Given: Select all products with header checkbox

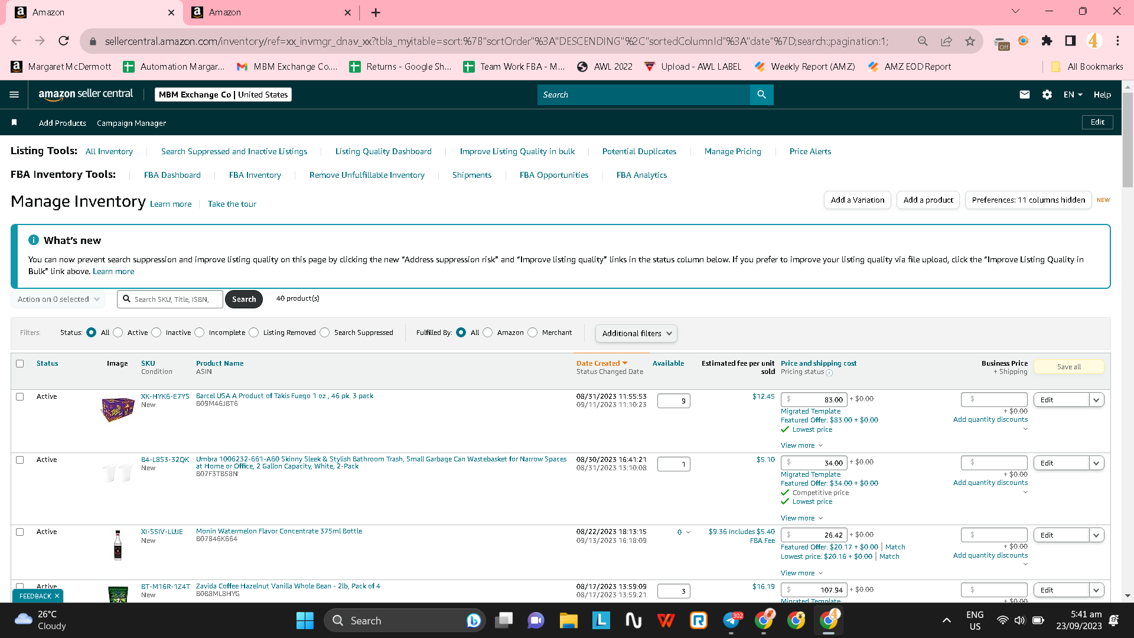Looking at the screenshot, I should (20, 363).
